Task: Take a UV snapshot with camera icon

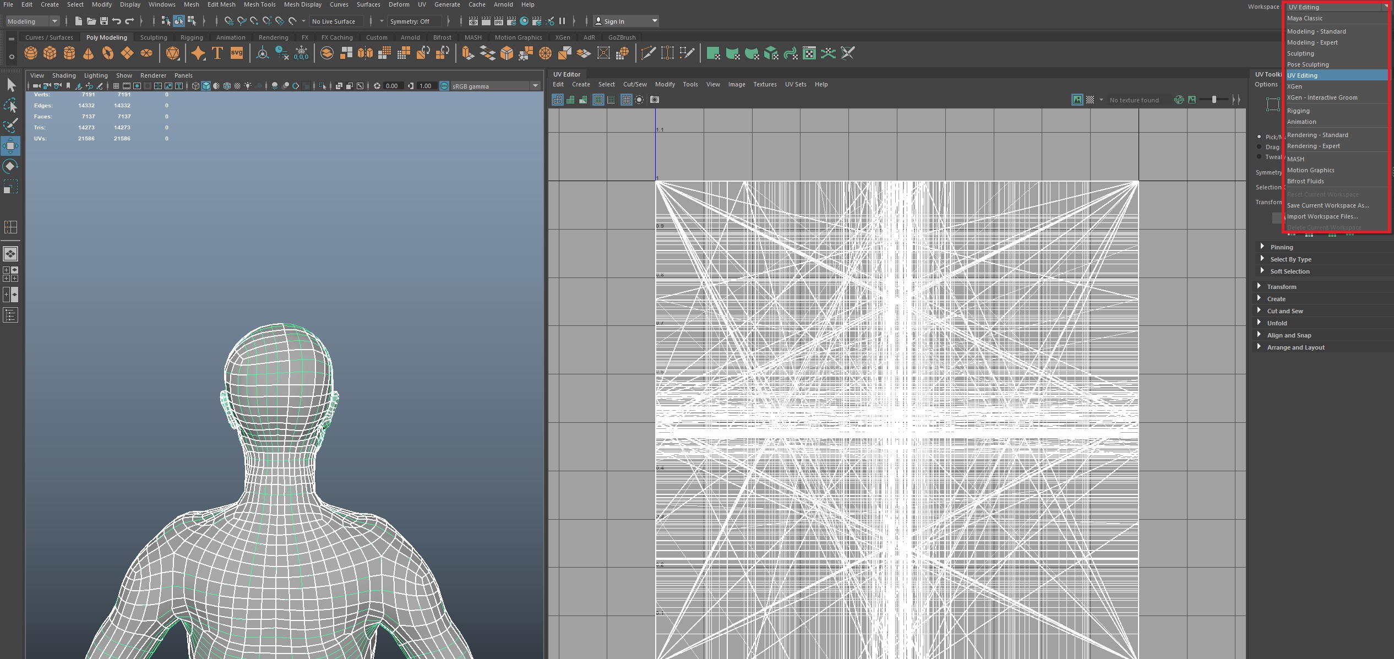Action: coord(655,100)
